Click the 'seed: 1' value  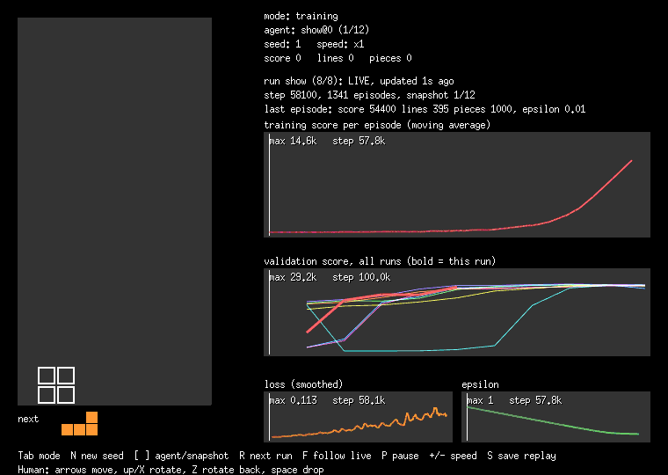coord(282,44)
